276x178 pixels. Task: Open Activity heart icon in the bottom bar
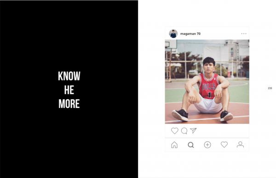pyautogui.click(x=224, y=145)
